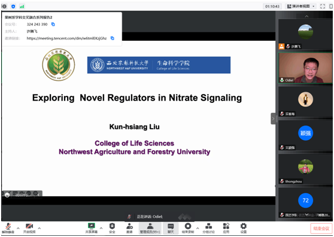Image resolution: width=334 pixels, height=237 pixels.
Task: Open the invite (邀请) participants icon
Action: 129,228
